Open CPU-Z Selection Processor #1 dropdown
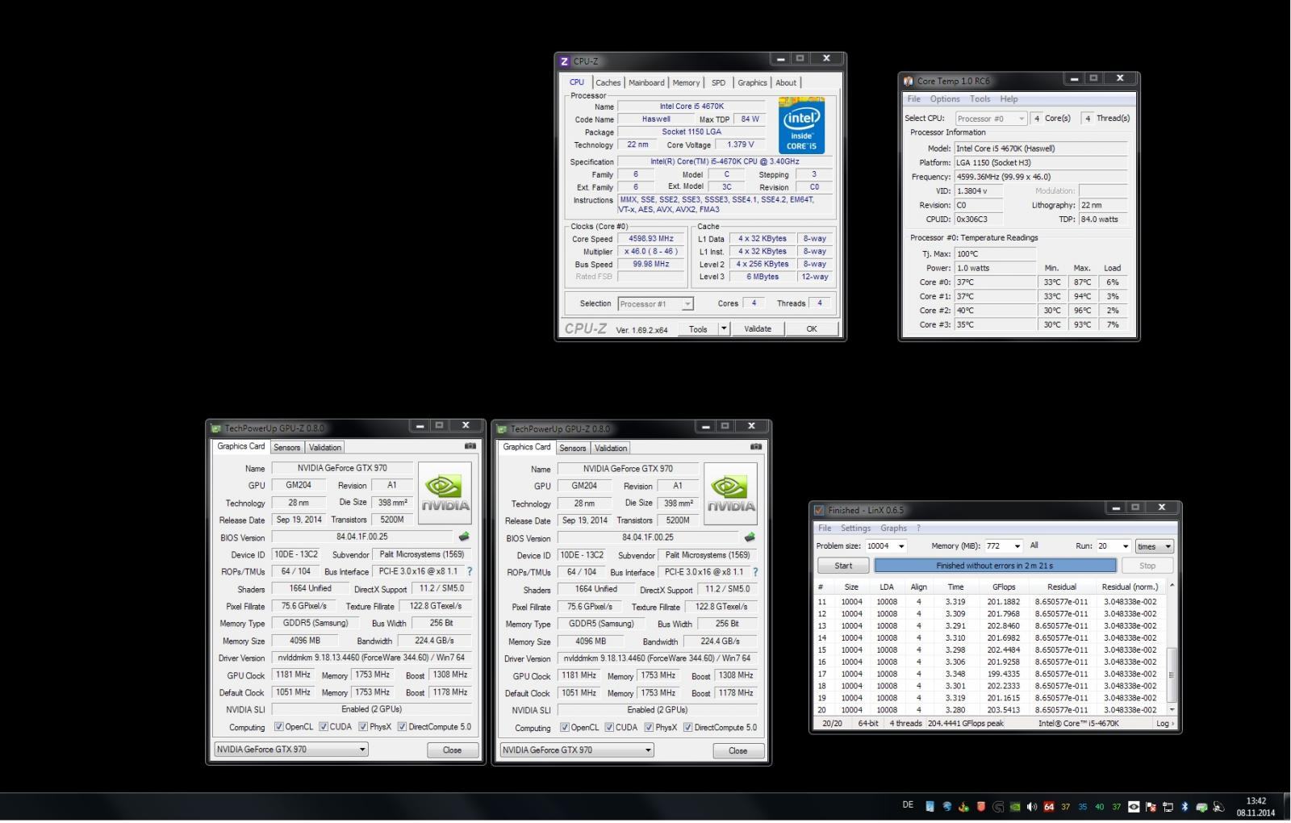Screen dimensions: 1291x823 (655, 304)
